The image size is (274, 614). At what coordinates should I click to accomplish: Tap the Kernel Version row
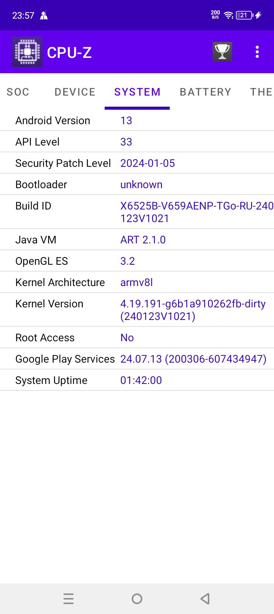point(137,310)
